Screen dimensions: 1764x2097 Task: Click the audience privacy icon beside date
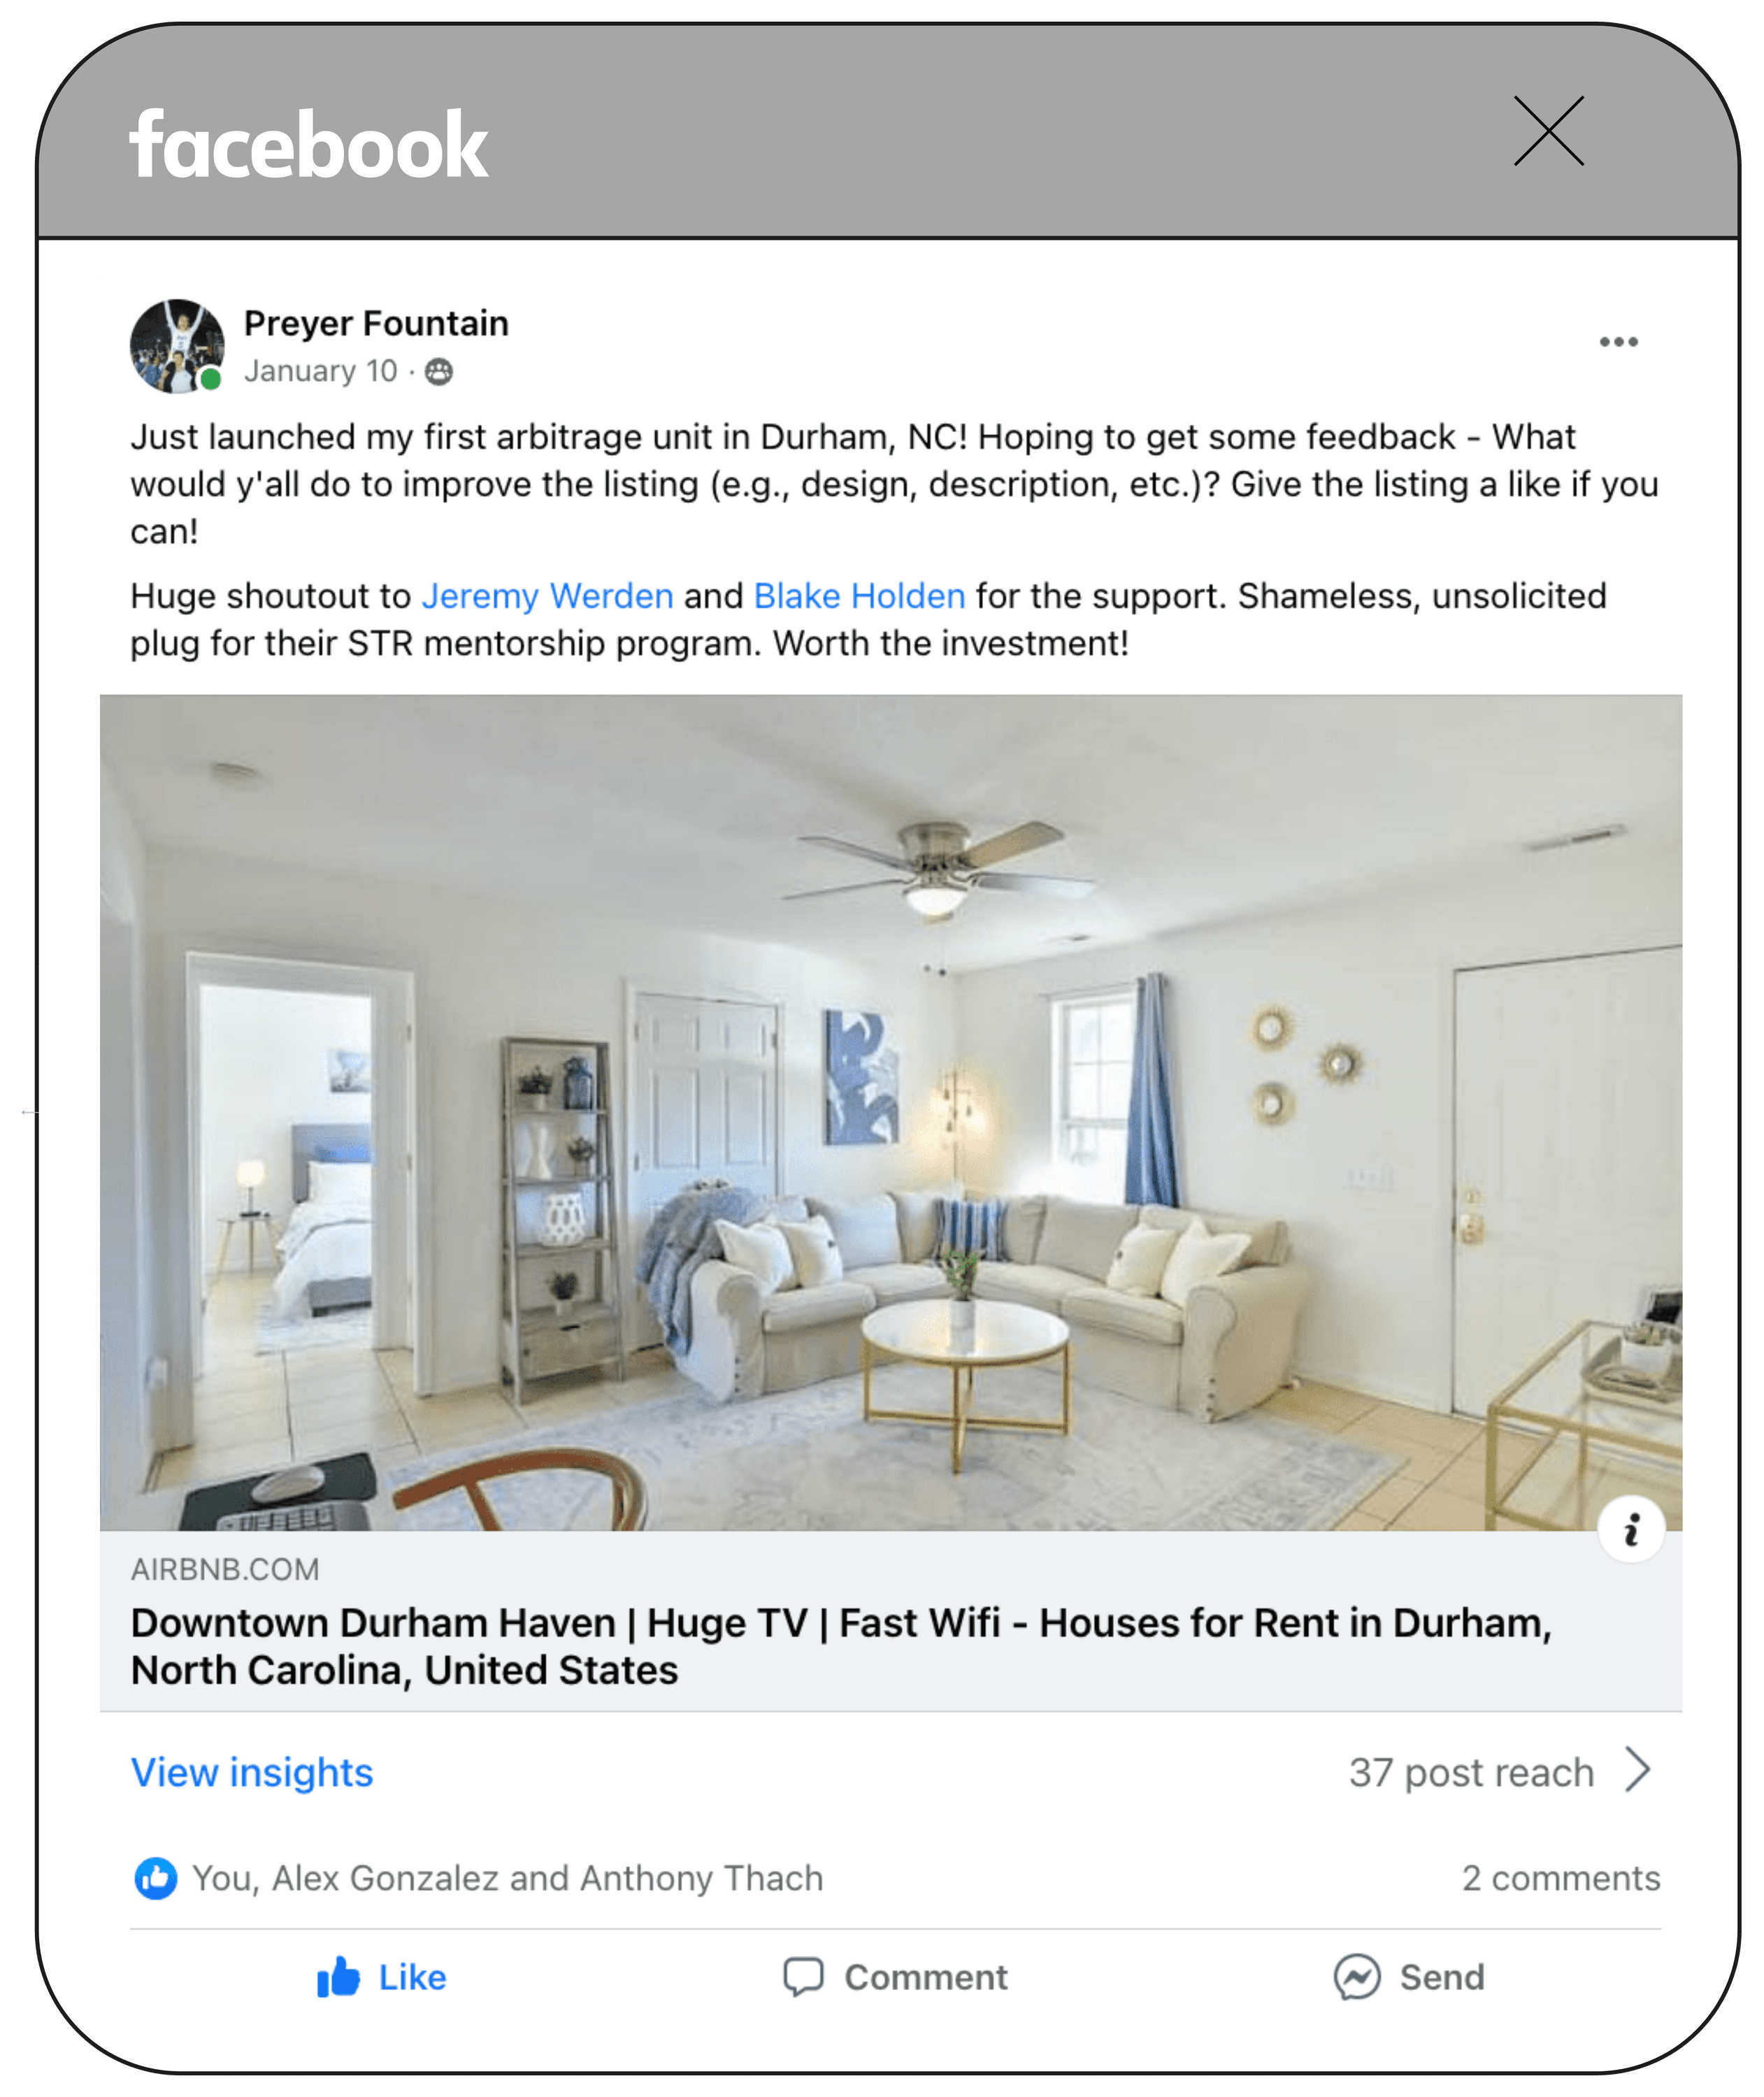point(439,372)
